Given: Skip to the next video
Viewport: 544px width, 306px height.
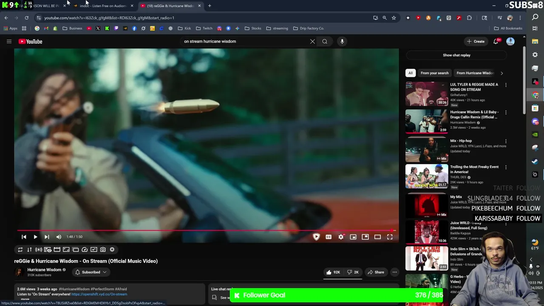Looking at the screenshot, I should tap(47, 237).
